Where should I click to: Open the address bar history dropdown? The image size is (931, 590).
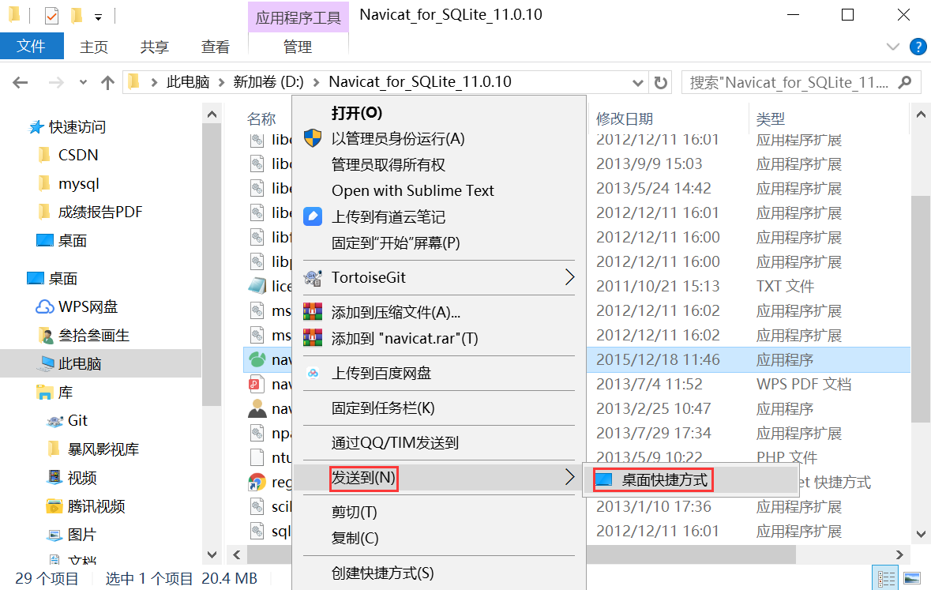tap(636, 81)
